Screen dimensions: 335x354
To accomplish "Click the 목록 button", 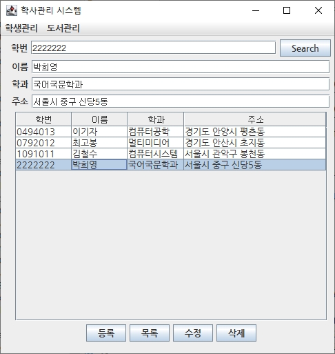I will 150,333.
